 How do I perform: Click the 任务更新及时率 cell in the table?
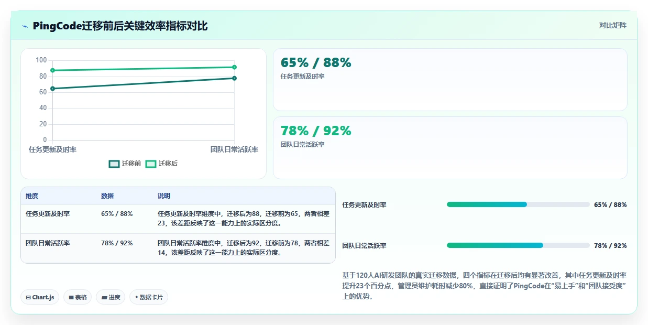pyautogui.click(x=48, y=214)
